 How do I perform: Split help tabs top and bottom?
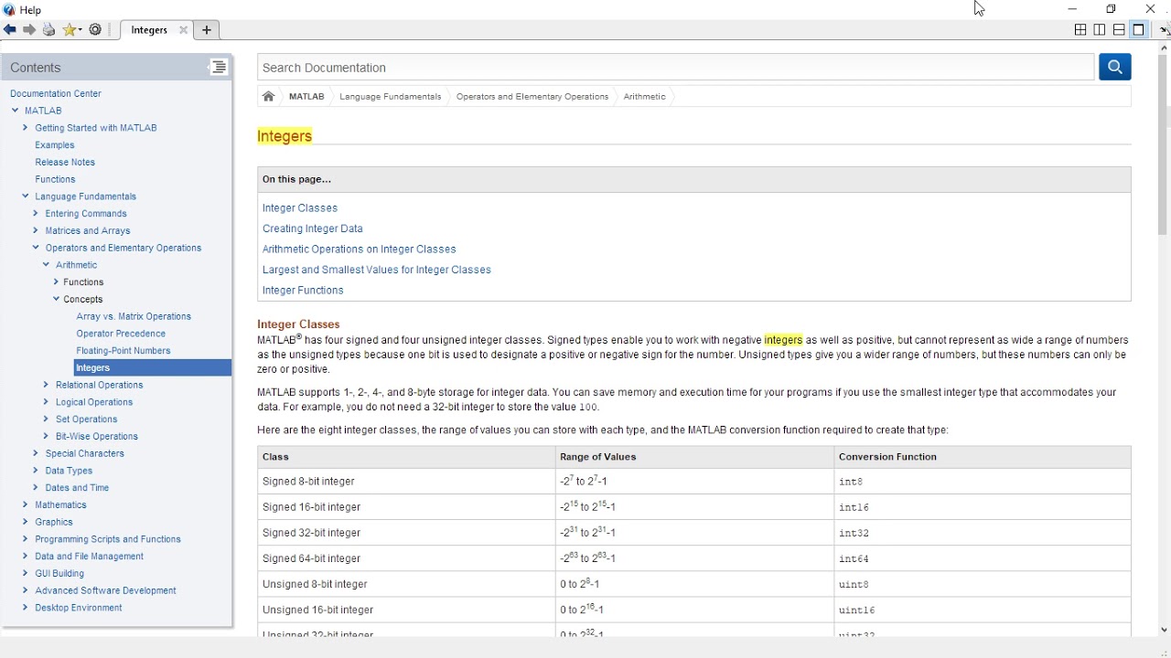pyautogui.click(x=1119, y=30)
